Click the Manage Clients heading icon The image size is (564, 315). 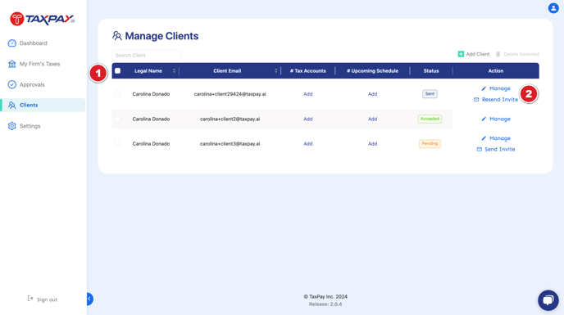117,35
